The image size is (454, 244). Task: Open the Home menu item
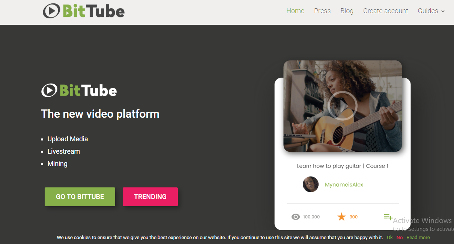click(x=295, y=11)
